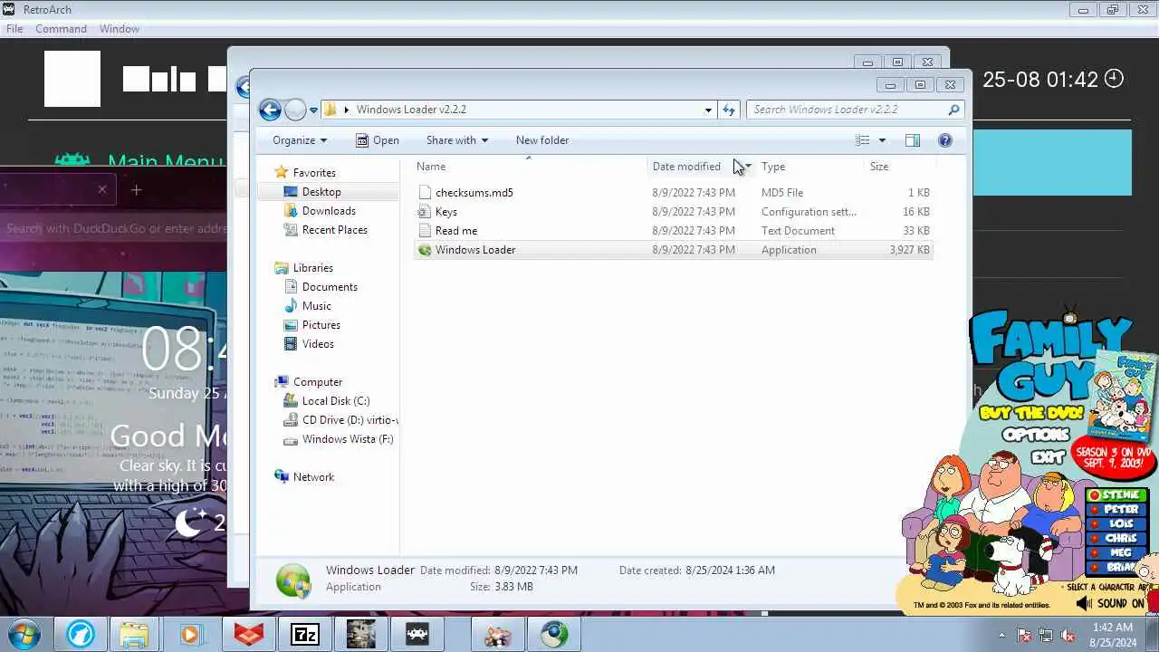Open Pictures library
The width and height of the screenshot is (1159, 652).
pos(321,325)
